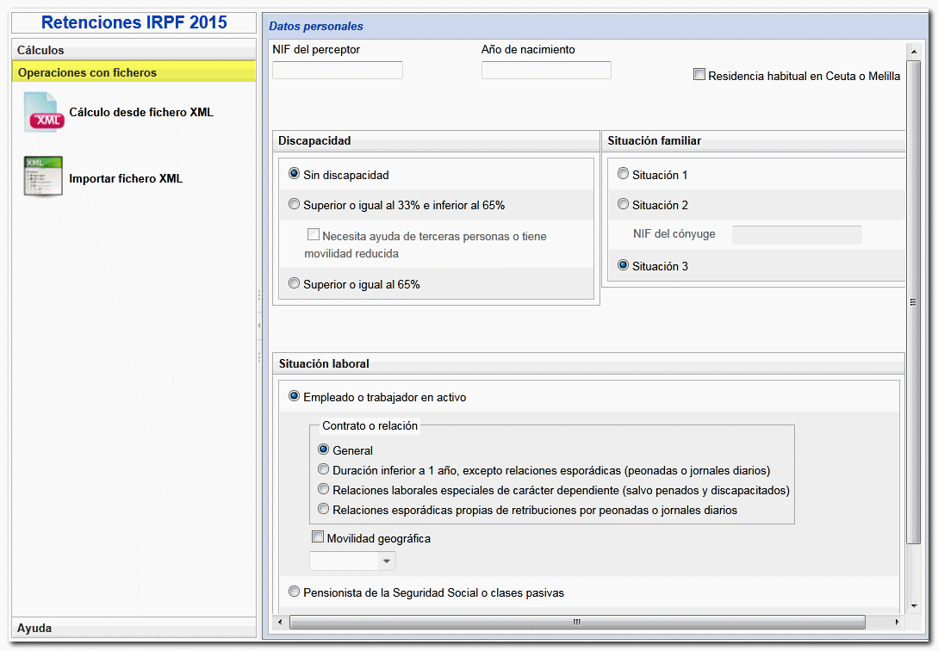The width and height of the screenshot is (938, 651).
Task: Expand the Cálculos section
Action: point(134,50)
